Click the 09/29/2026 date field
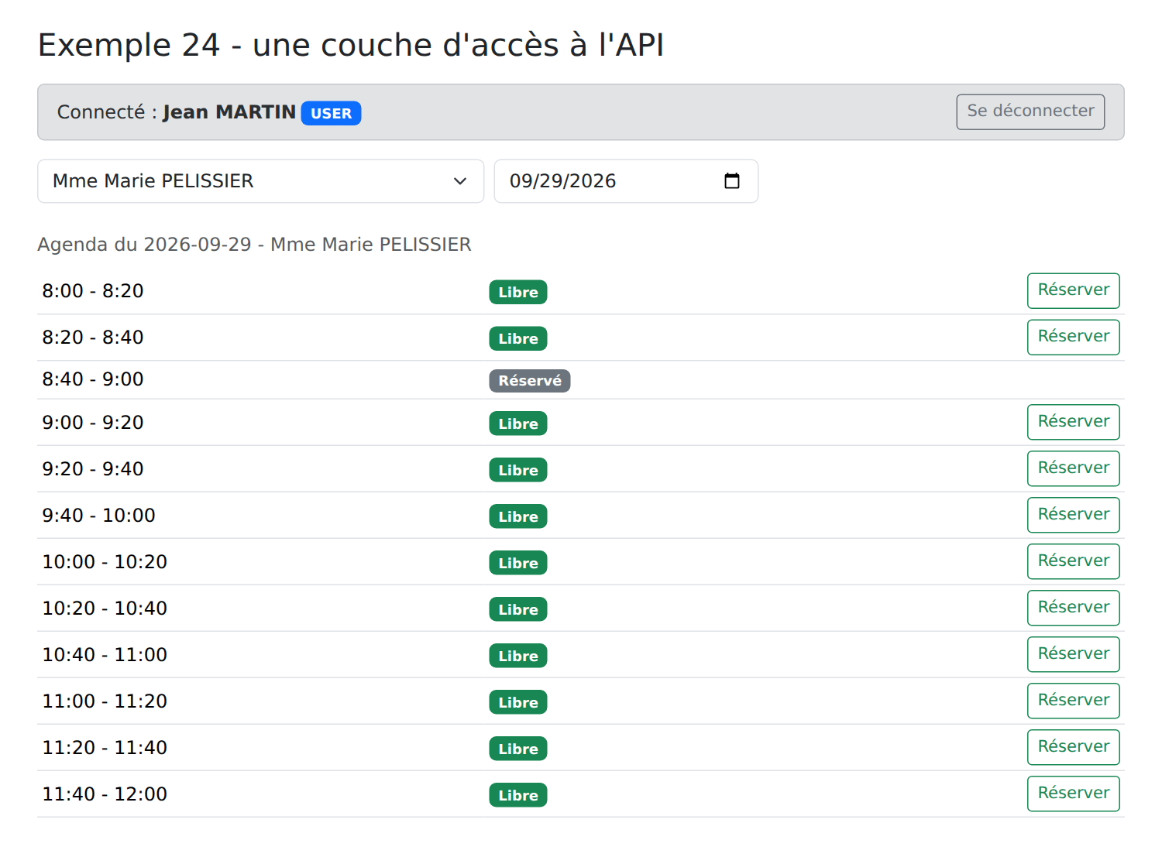Screen dimensions: 1162x864 [626, 181]
